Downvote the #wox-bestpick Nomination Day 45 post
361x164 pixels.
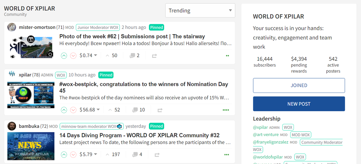tap(73, 110)
